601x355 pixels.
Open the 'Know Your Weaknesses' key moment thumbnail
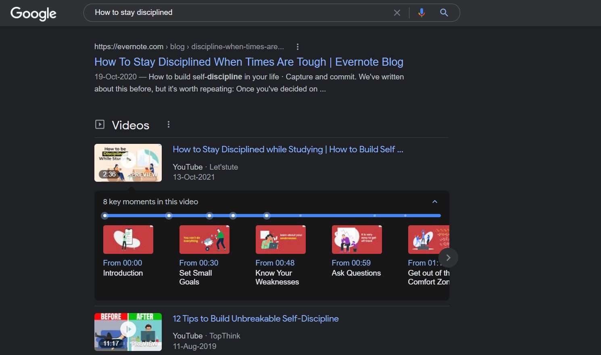click(x=281, y=239)
